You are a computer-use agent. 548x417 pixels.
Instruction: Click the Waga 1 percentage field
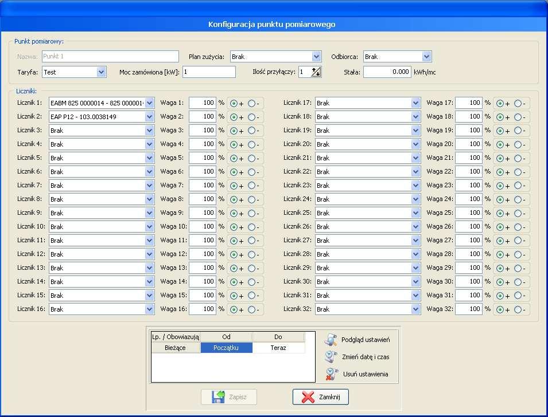click(203, 103)
